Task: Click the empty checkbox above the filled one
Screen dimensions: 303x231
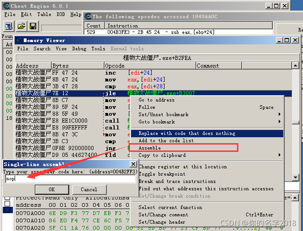Action: point(7,204)
